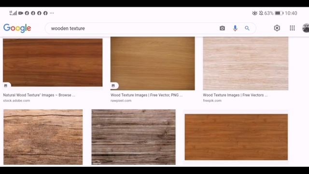Tap the first Facebook notification icon
This screenshot has width=309, height=174.
[x=27, y=13]
